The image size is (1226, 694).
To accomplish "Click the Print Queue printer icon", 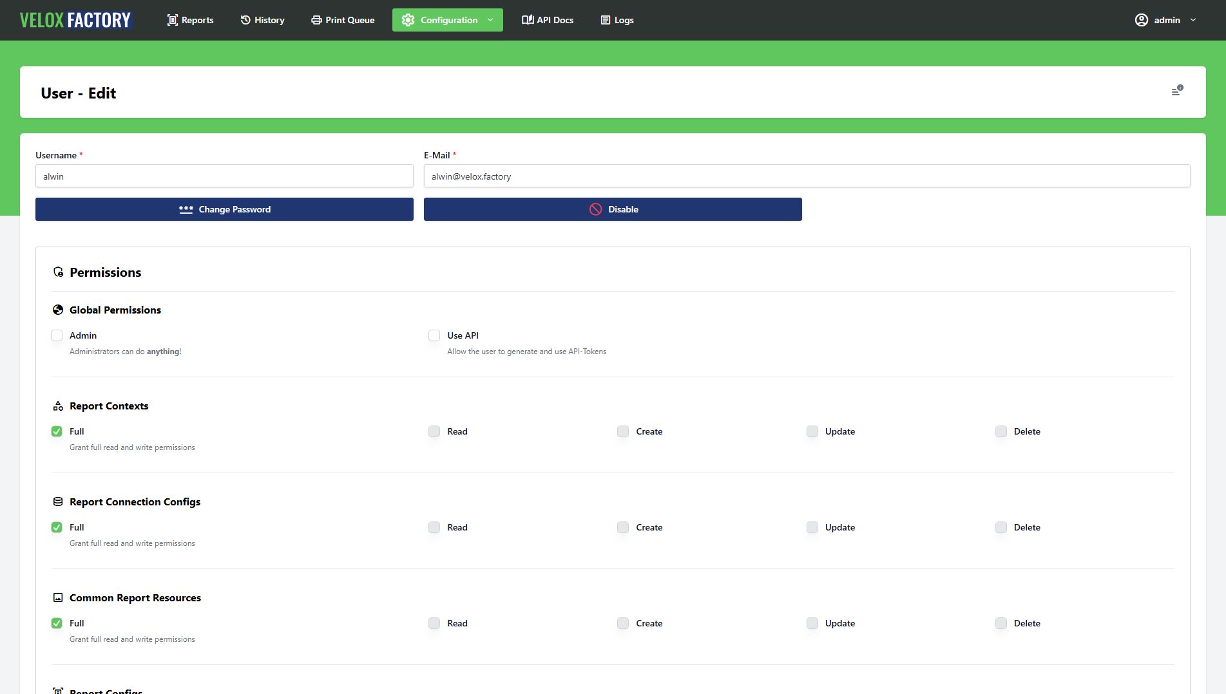I will 316,20.
